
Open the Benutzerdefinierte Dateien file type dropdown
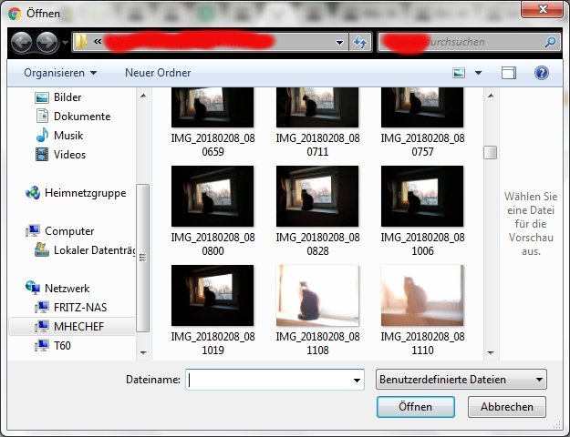[x=461, y=380]
